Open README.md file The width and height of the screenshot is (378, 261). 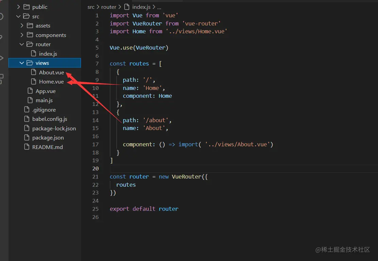coord(48,147)
